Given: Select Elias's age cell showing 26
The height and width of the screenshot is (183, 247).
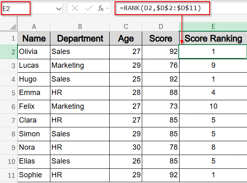Looking at the screenshot, I should pos(126,161).
